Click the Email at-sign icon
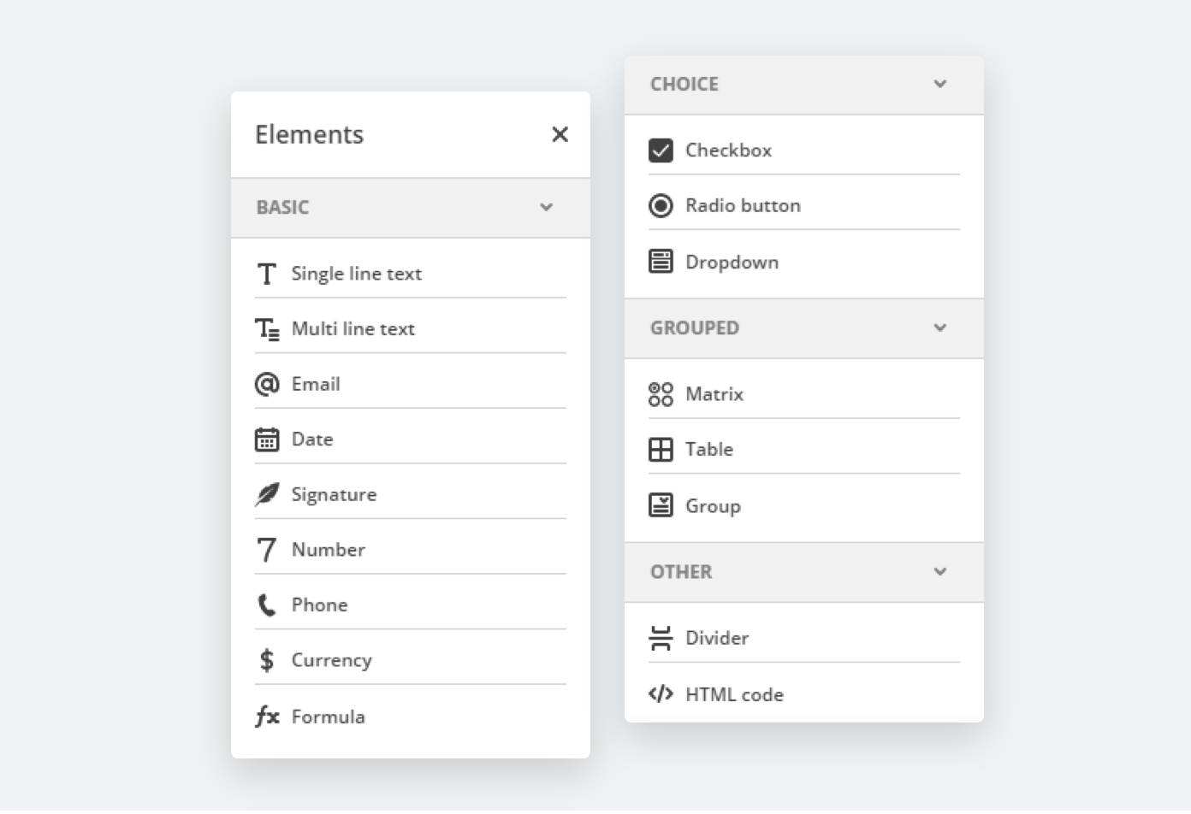This screenshot has width=1191, height=814. [267, 384]
